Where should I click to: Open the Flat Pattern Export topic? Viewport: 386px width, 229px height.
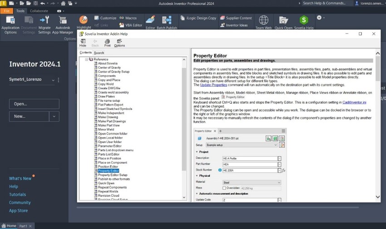(x=110, y=105)
